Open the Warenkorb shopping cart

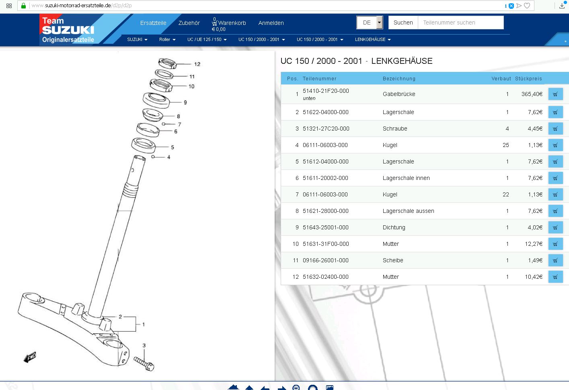coord(229,23)
